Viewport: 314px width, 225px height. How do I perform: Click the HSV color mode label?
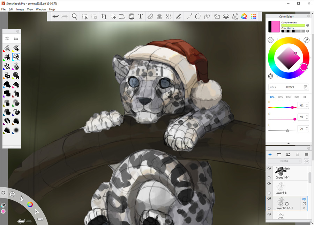pyautogui.click(x=281, y=97)
